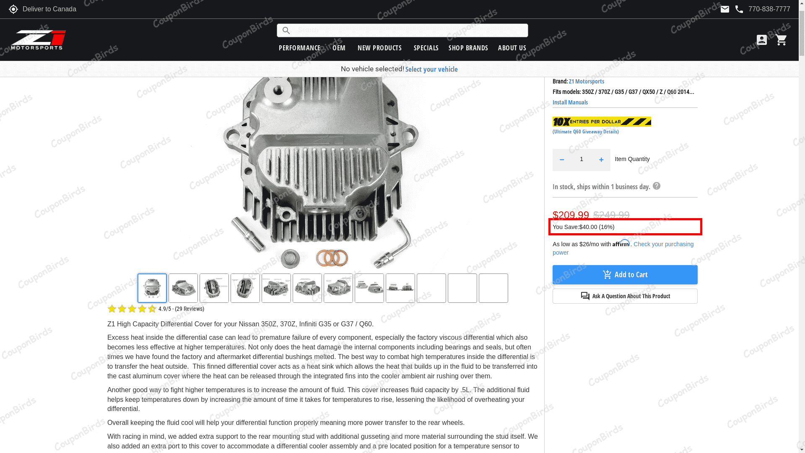This screenshot has width=805, height=453.
Task: Expand the NEW PRODUCTS menu
Action: pyautogui.click(x=379, y=48)
